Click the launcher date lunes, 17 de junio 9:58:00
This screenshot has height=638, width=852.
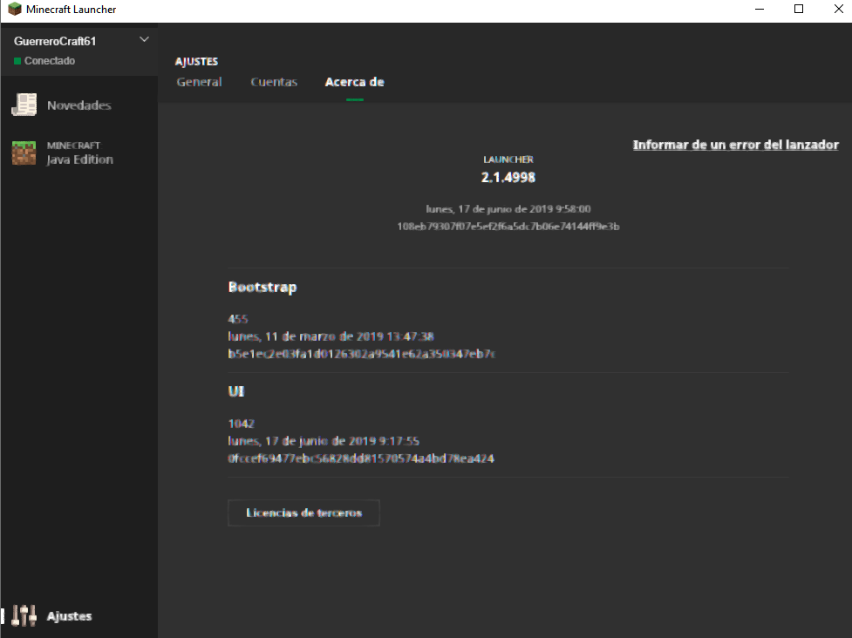[508, 208]
